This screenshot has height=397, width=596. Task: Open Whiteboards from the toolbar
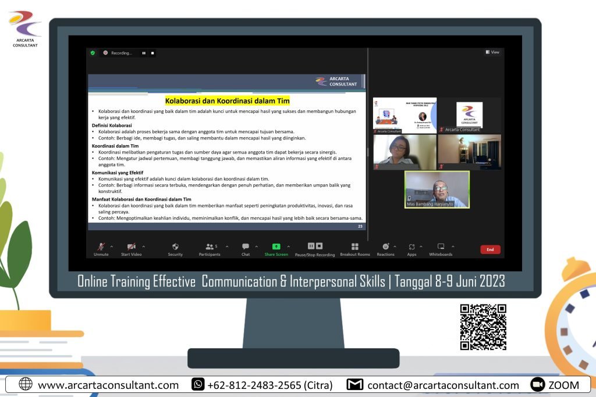(441, 246)
